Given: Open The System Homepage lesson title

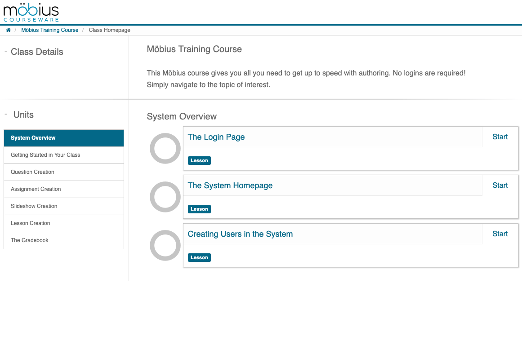Looking at the screenshot, I should click(230, 185).
